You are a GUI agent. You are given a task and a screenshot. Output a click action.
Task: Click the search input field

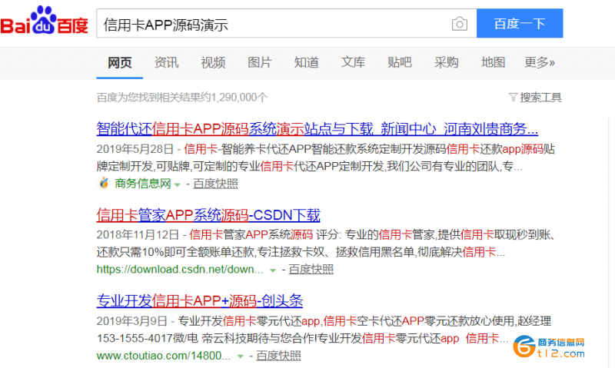point(286,24)
